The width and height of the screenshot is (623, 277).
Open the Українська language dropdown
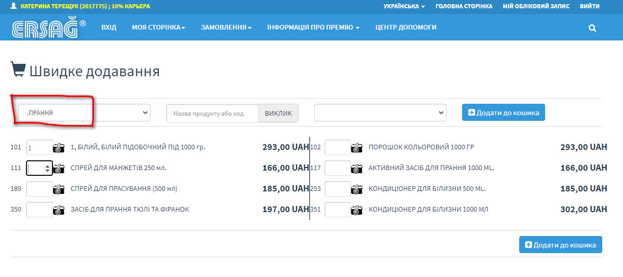coord(404,6)
